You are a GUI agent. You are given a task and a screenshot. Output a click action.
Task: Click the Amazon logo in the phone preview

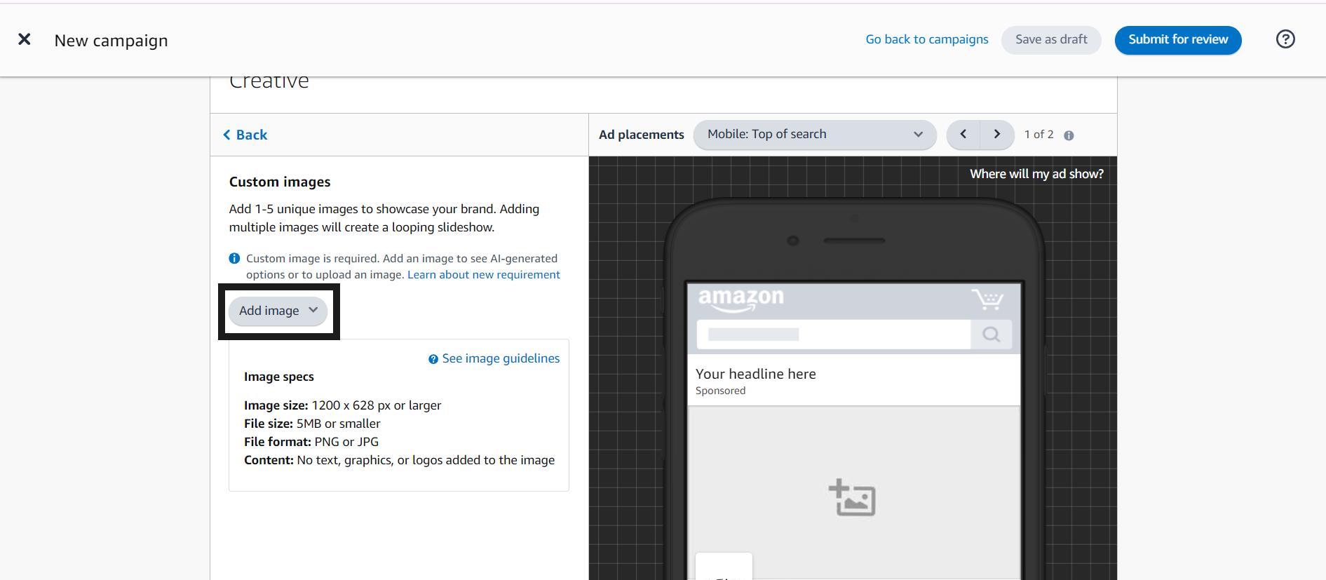tap(741, 299)
